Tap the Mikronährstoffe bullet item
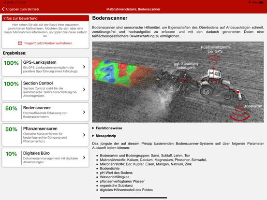Image resolution: width=267 pixels, height=200 pixels. [x=146, y=164]
